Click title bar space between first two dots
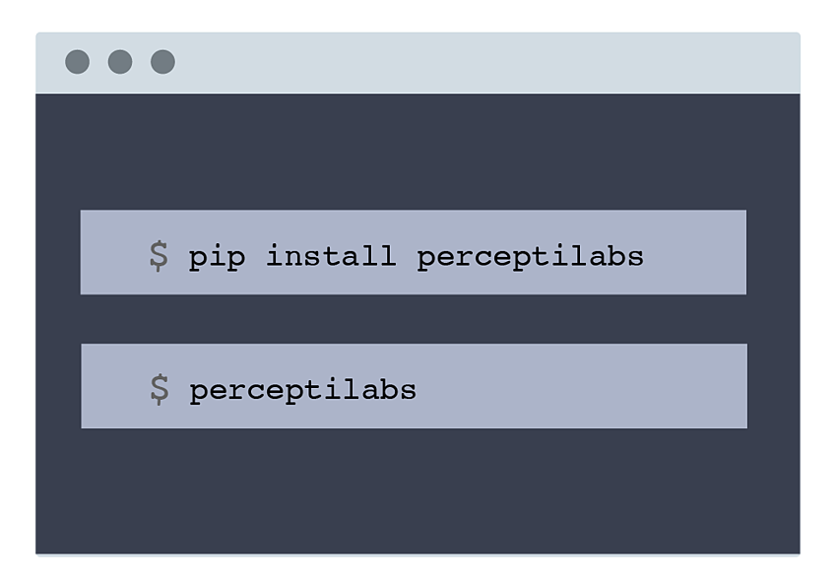 click(x=98, y=62)
